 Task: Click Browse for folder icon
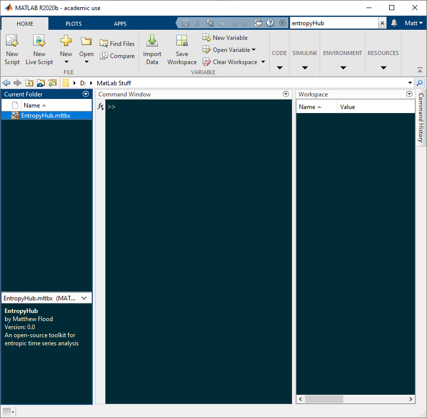pos(40,83)
